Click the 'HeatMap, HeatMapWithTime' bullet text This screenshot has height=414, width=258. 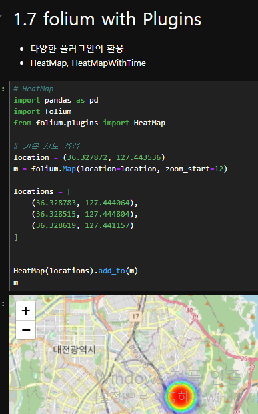[88, 63]
